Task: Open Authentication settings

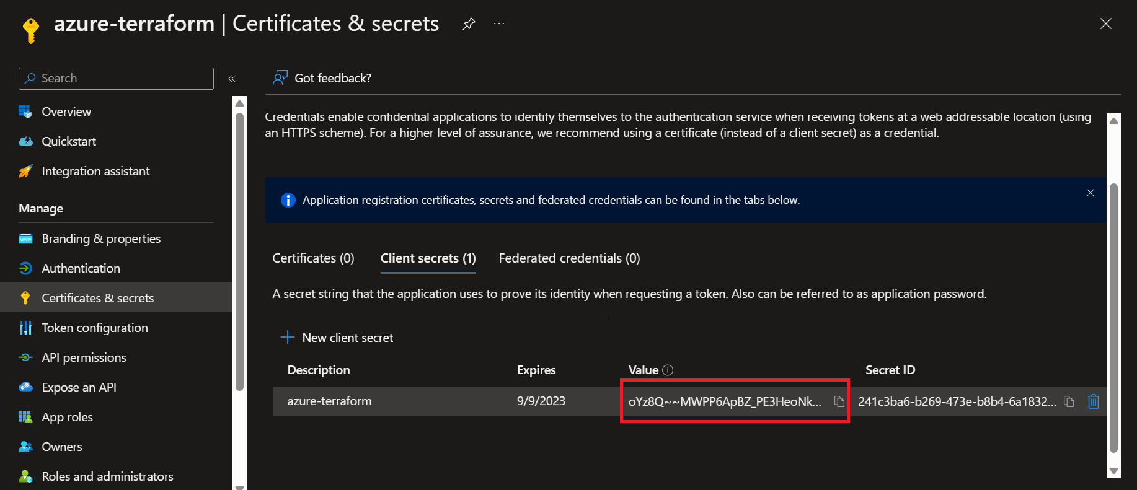Action: click(81, 268)
